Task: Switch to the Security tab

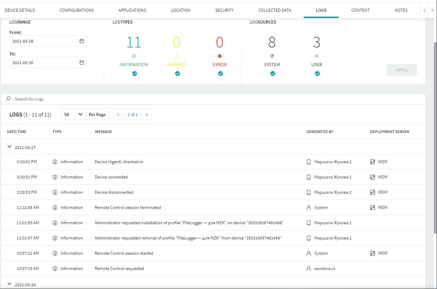Action: 224,10
